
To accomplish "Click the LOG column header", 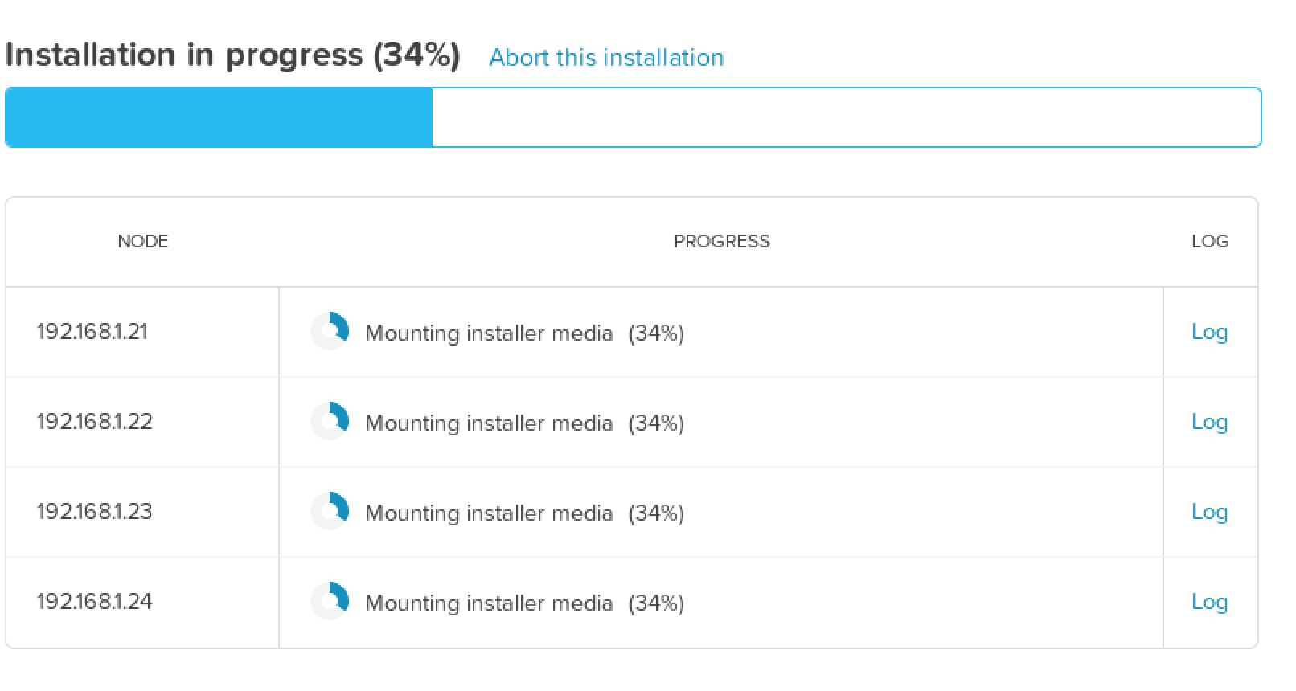I will (x=1210, y=242).
